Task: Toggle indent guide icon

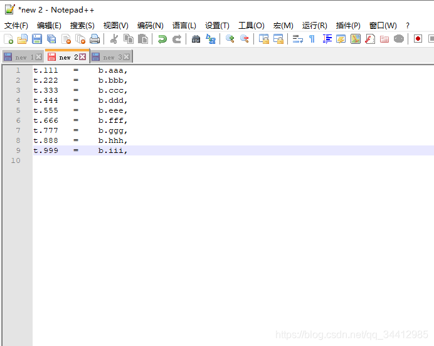Action: pos(327,39)
